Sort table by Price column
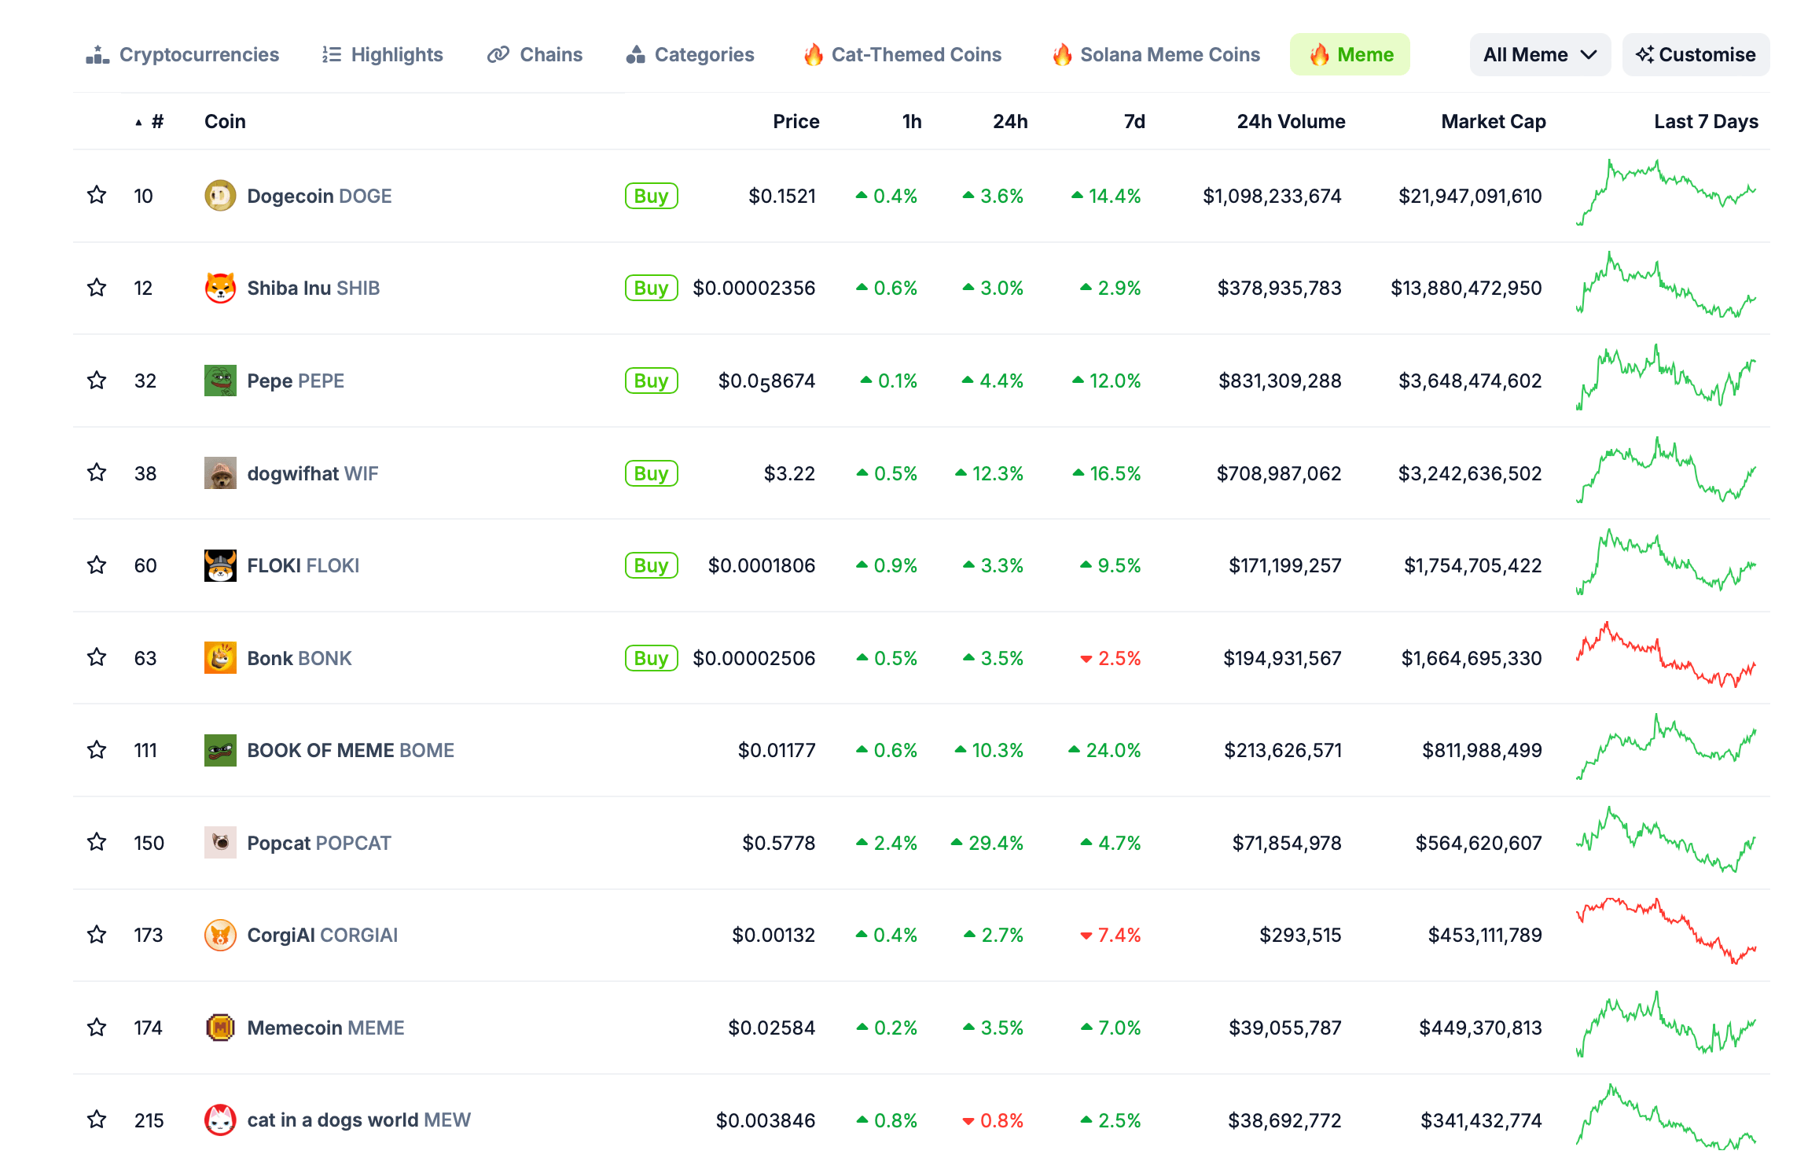This screenshot has width=1819, height=1162. tap(796, 122)
